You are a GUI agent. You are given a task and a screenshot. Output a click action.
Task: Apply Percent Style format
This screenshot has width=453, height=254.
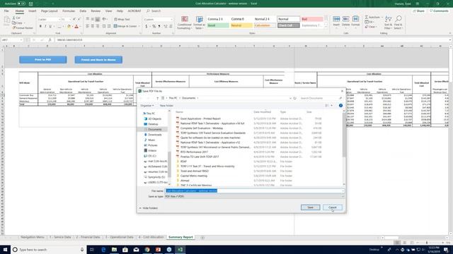pos(154,26)
